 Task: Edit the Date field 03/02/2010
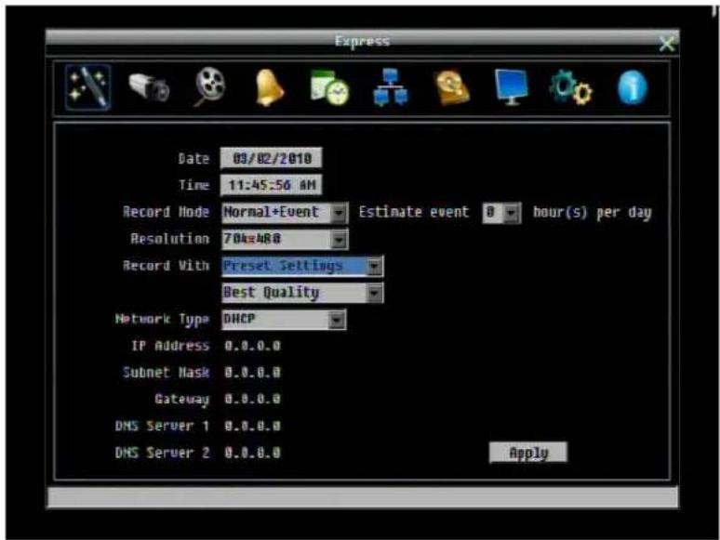pyautogui.click(x=272, y=158)
